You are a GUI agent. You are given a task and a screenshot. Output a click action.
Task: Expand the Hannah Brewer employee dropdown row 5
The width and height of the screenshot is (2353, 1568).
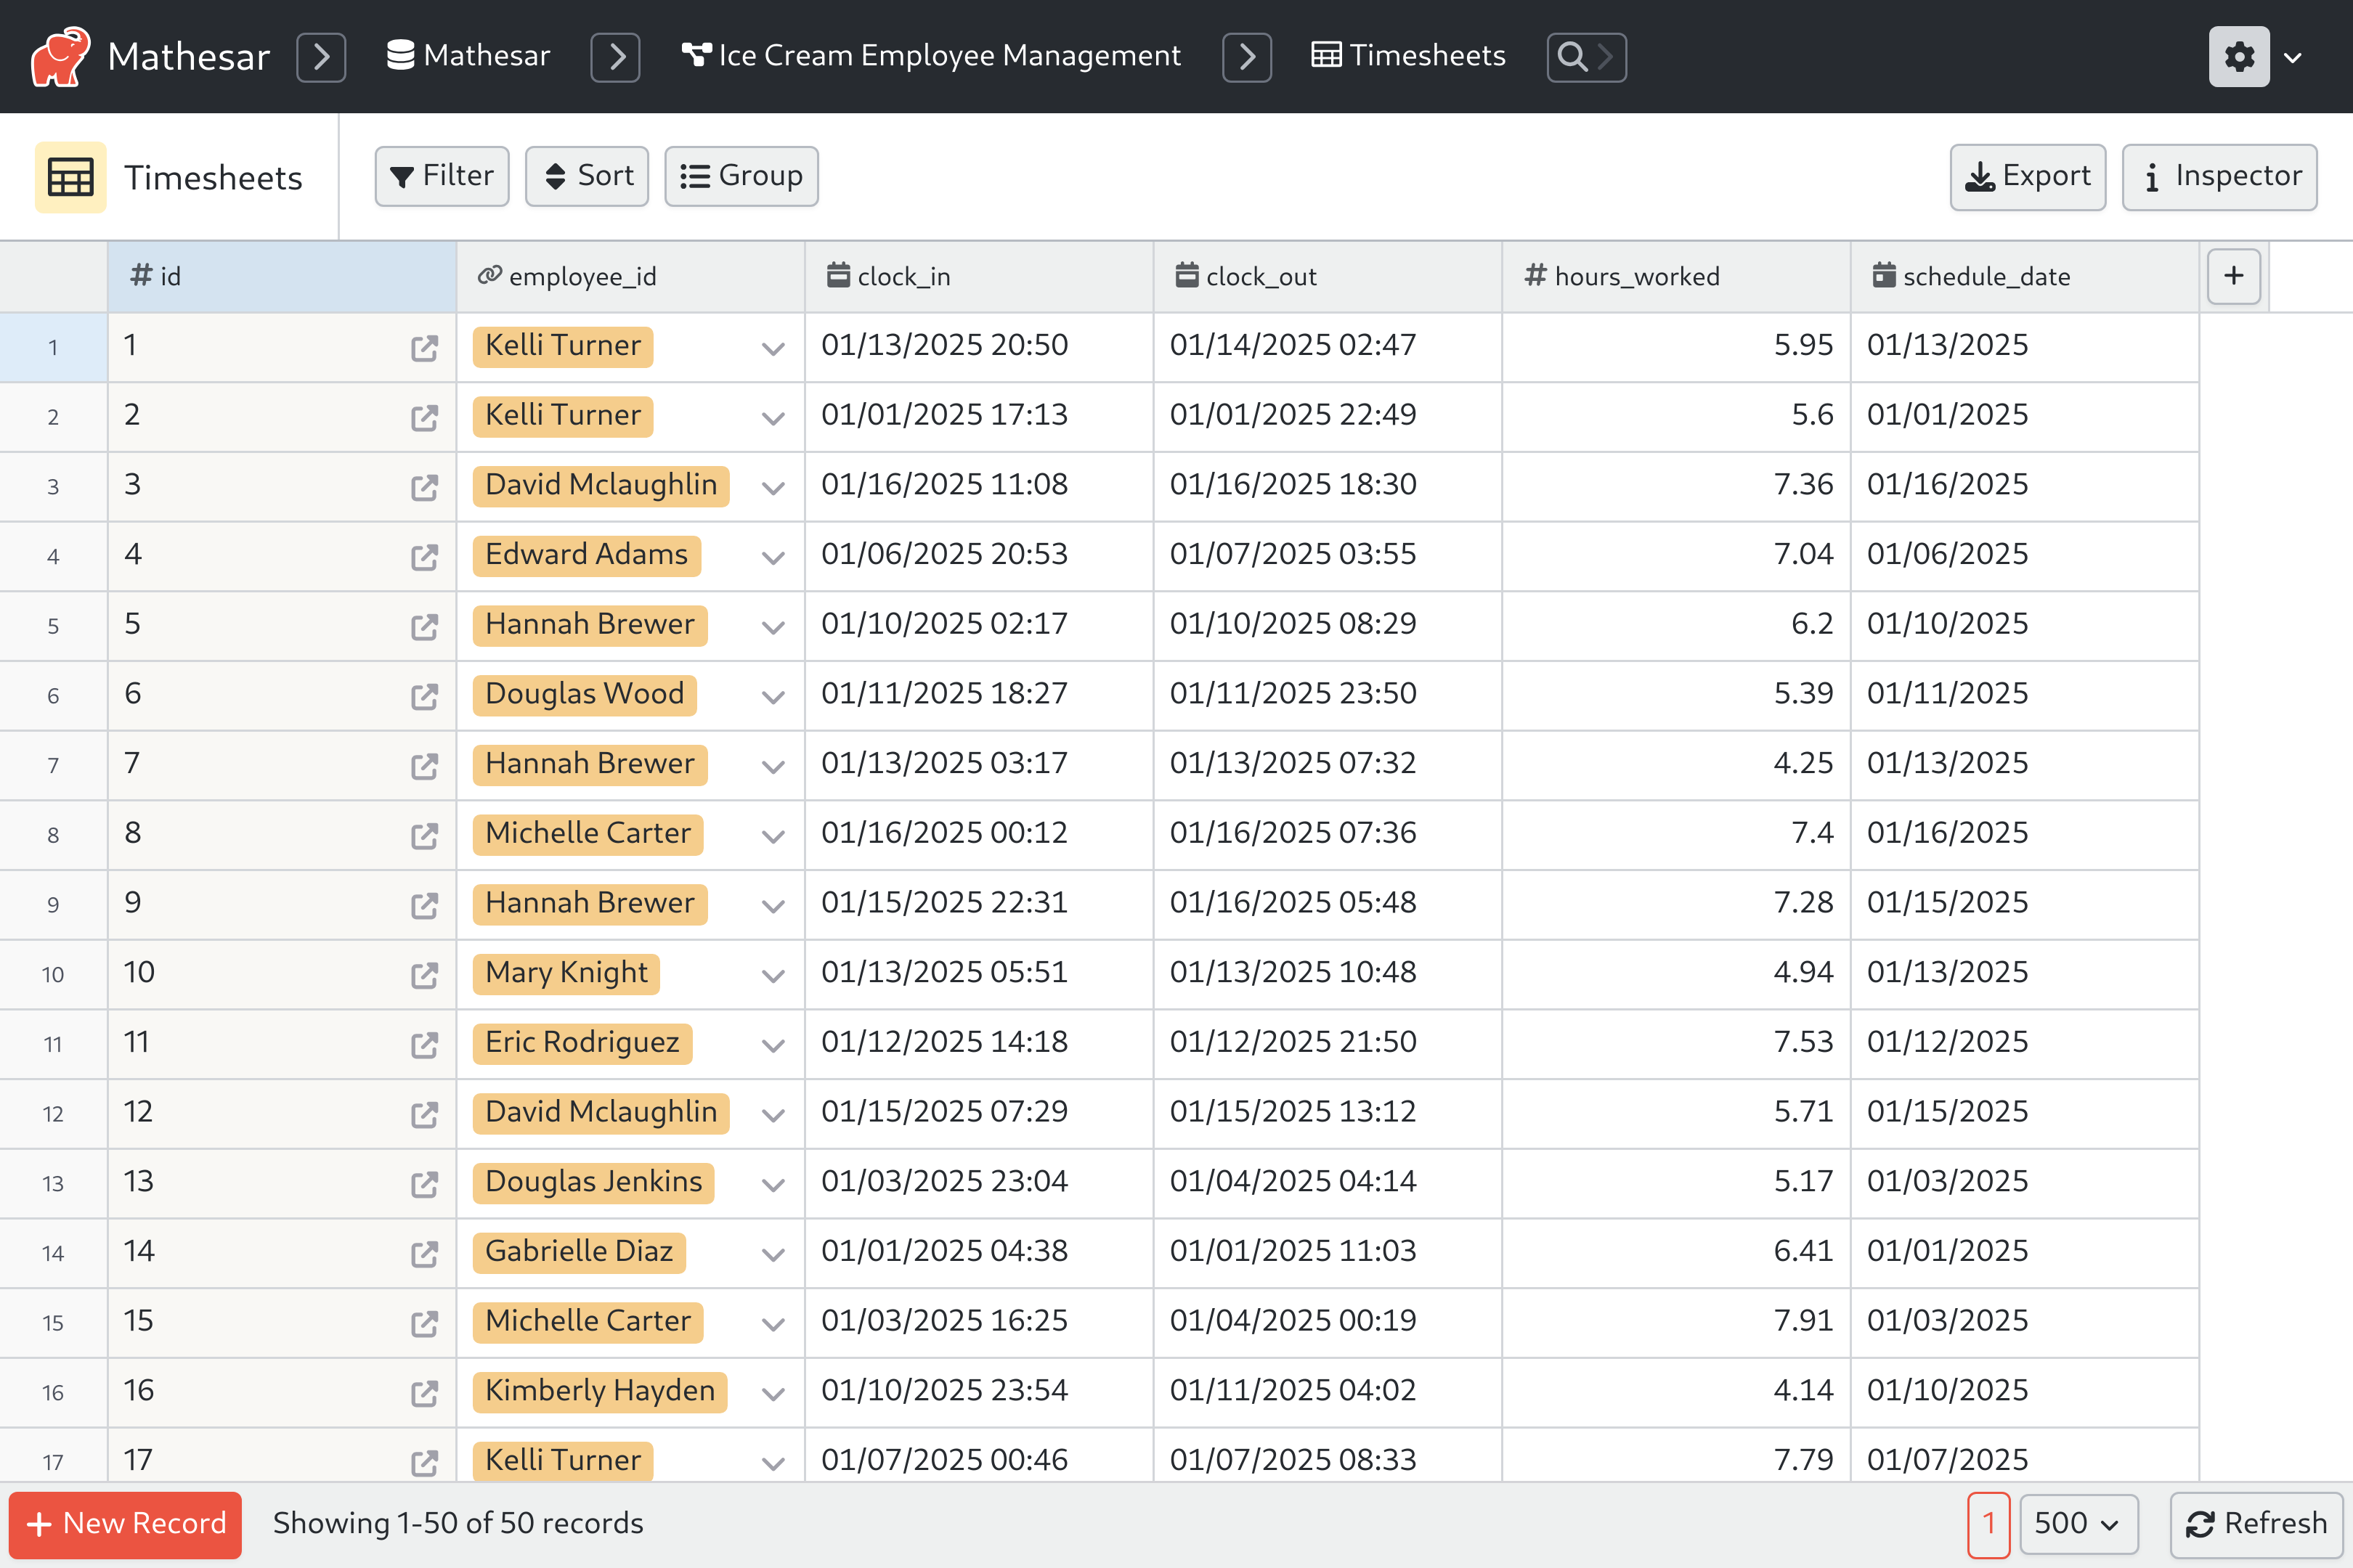coord(772,625)
